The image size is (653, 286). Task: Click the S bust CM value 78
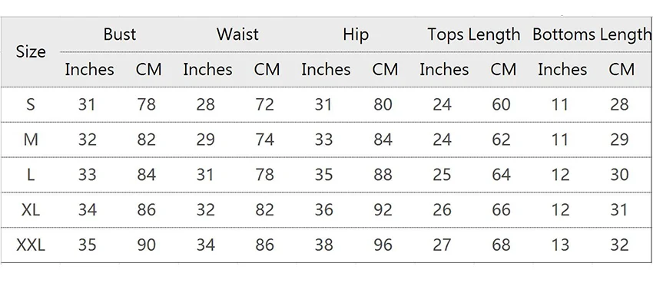click(x=147, y=104)
